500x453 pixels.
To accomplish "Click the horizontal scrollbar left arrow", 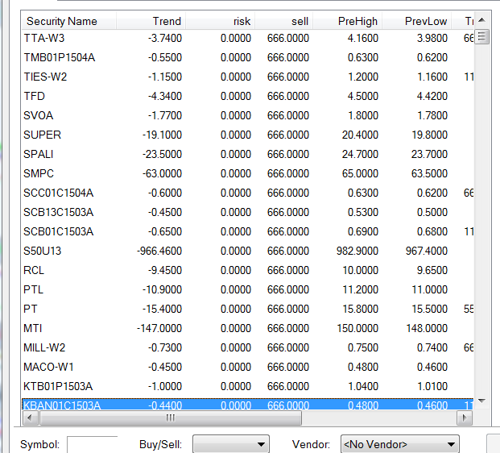I will tap(30, 418).
